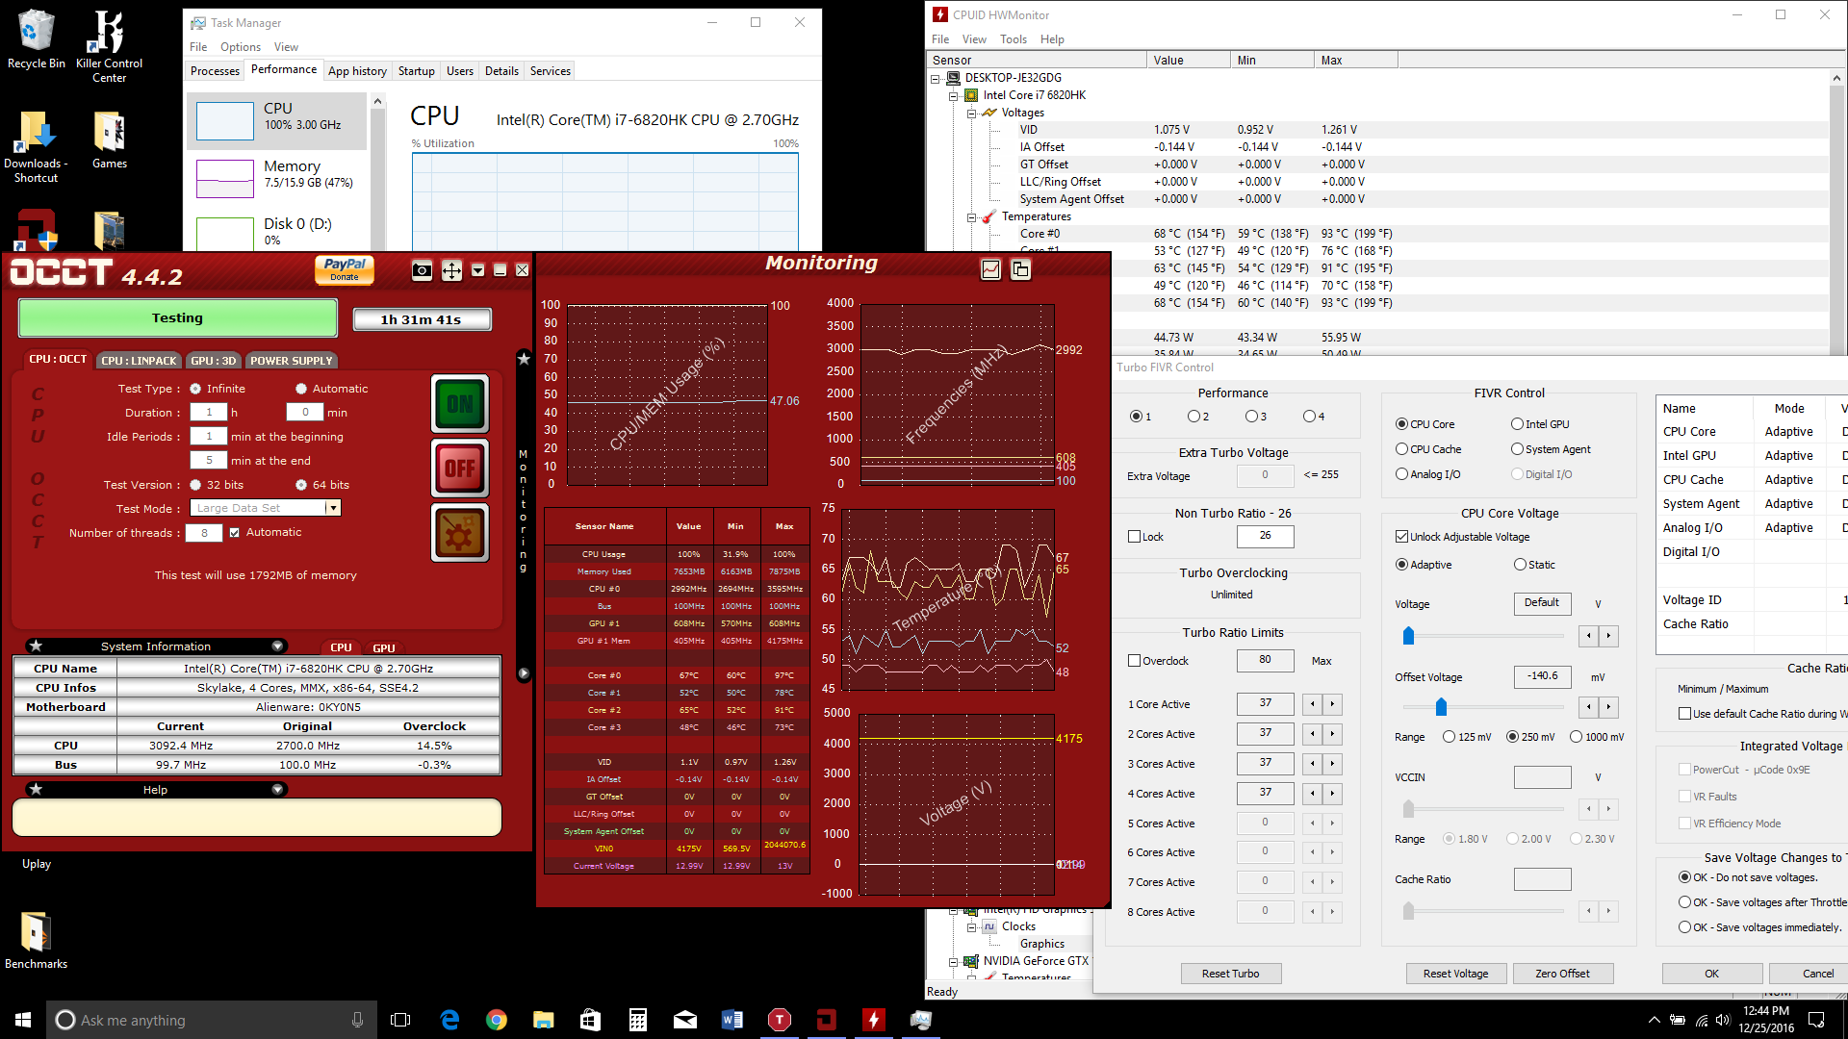Image resolution: width=1848 pixels, height=1039 pixels.
Task: Click the red OFF button to stop test
Action: pyautogui.click(x=460, y=469)
